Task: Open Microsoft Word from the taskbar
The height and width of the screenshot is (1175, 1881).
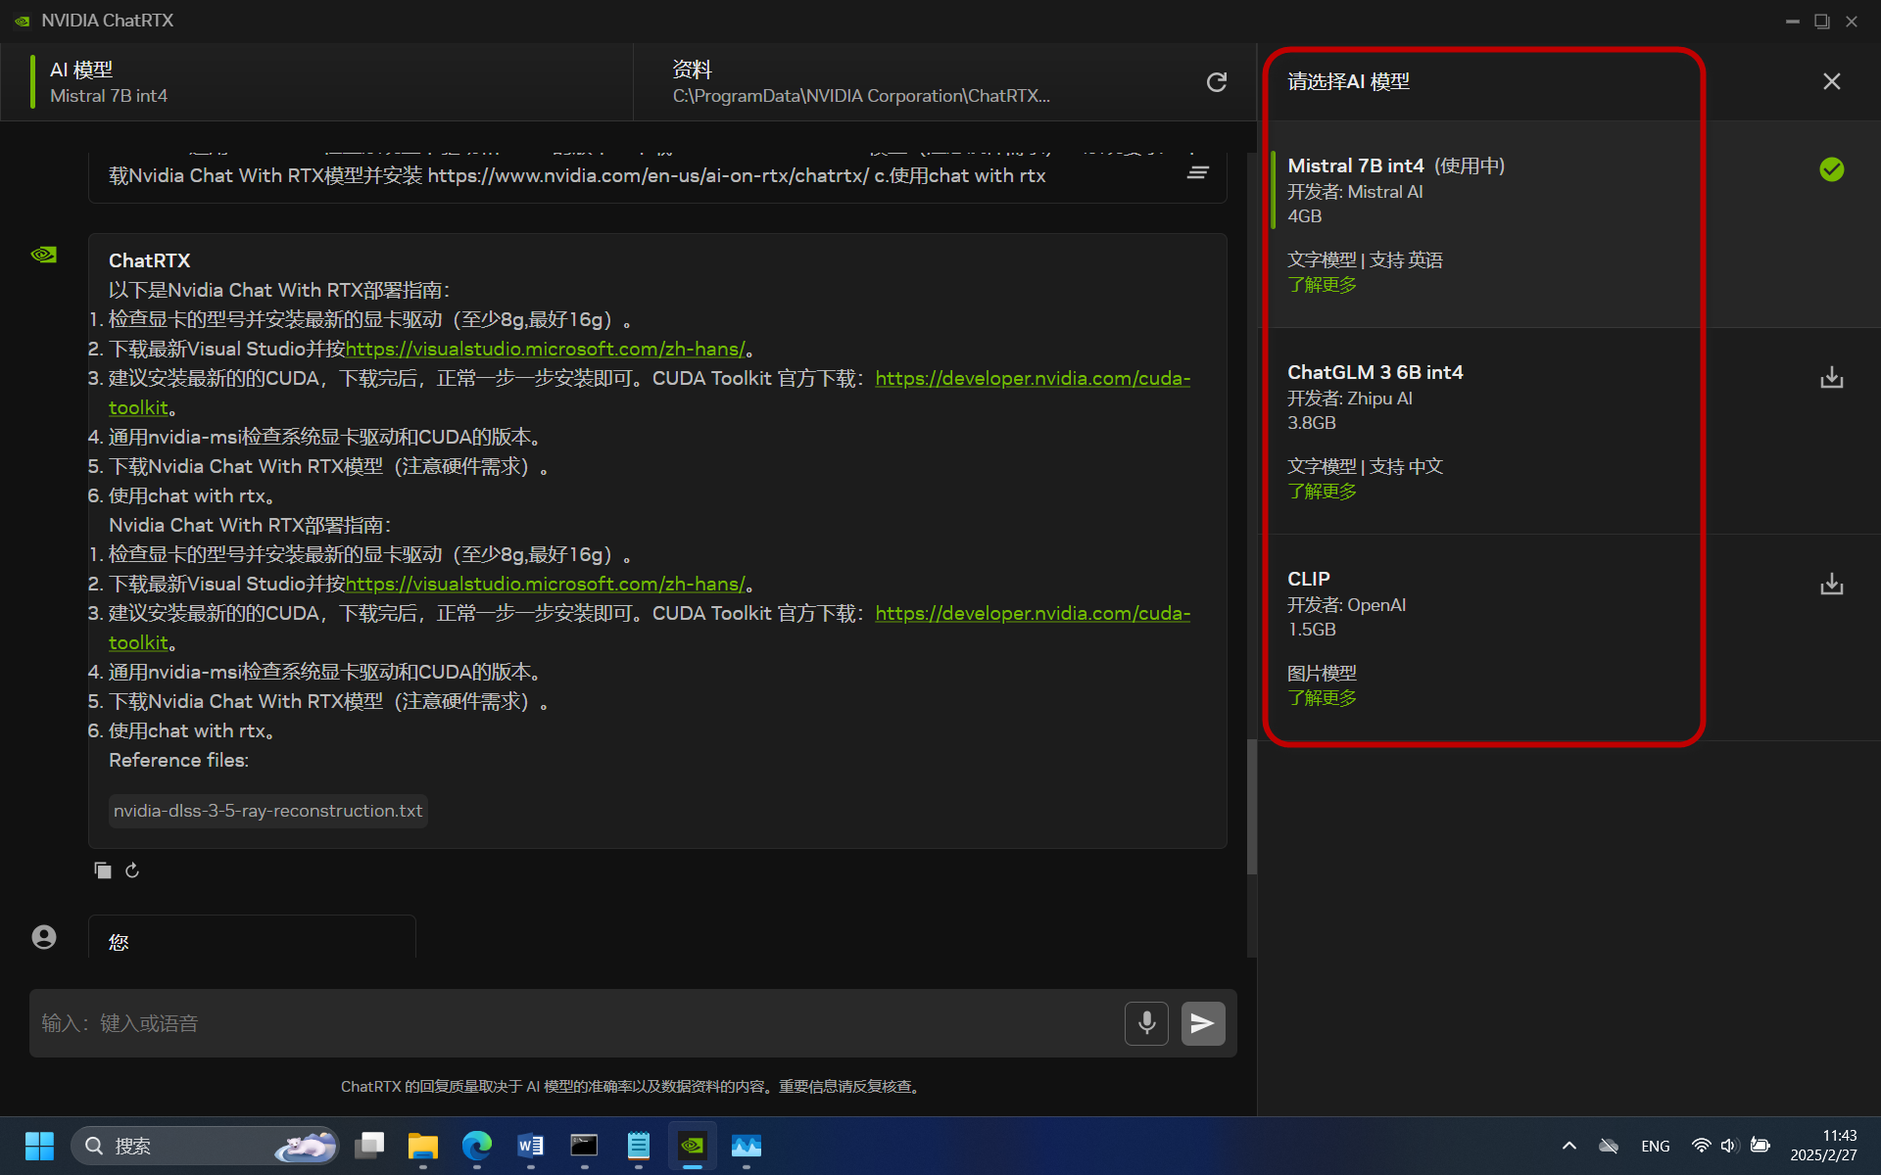Action: (531, 1146)
